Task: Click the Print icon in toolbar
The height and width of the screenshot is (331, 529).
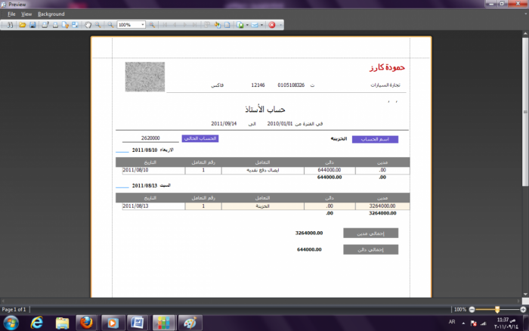Action: 45,25
